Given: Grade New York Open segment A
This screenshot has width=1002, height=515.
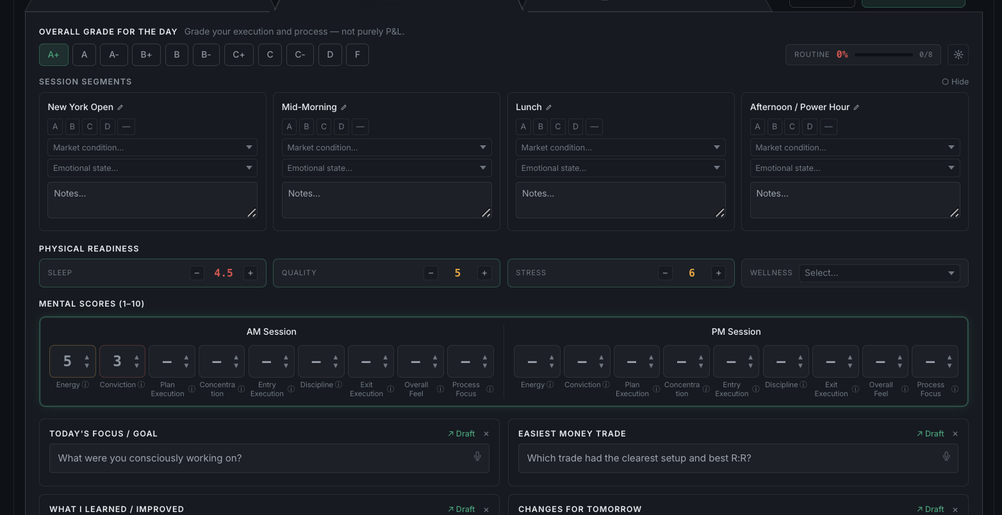Looking at the screenshot, I should [x=55, y=127].
